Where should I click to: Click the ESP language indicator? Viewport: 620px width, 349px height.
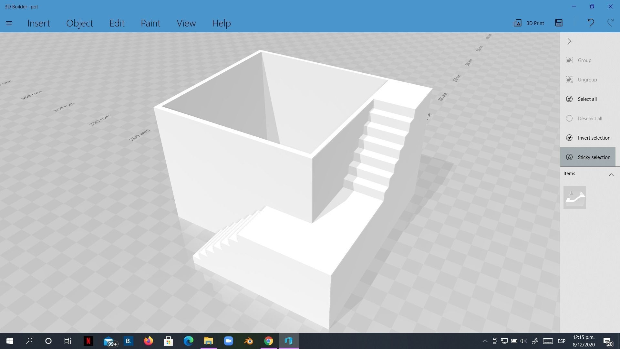(x=562, y=341)
